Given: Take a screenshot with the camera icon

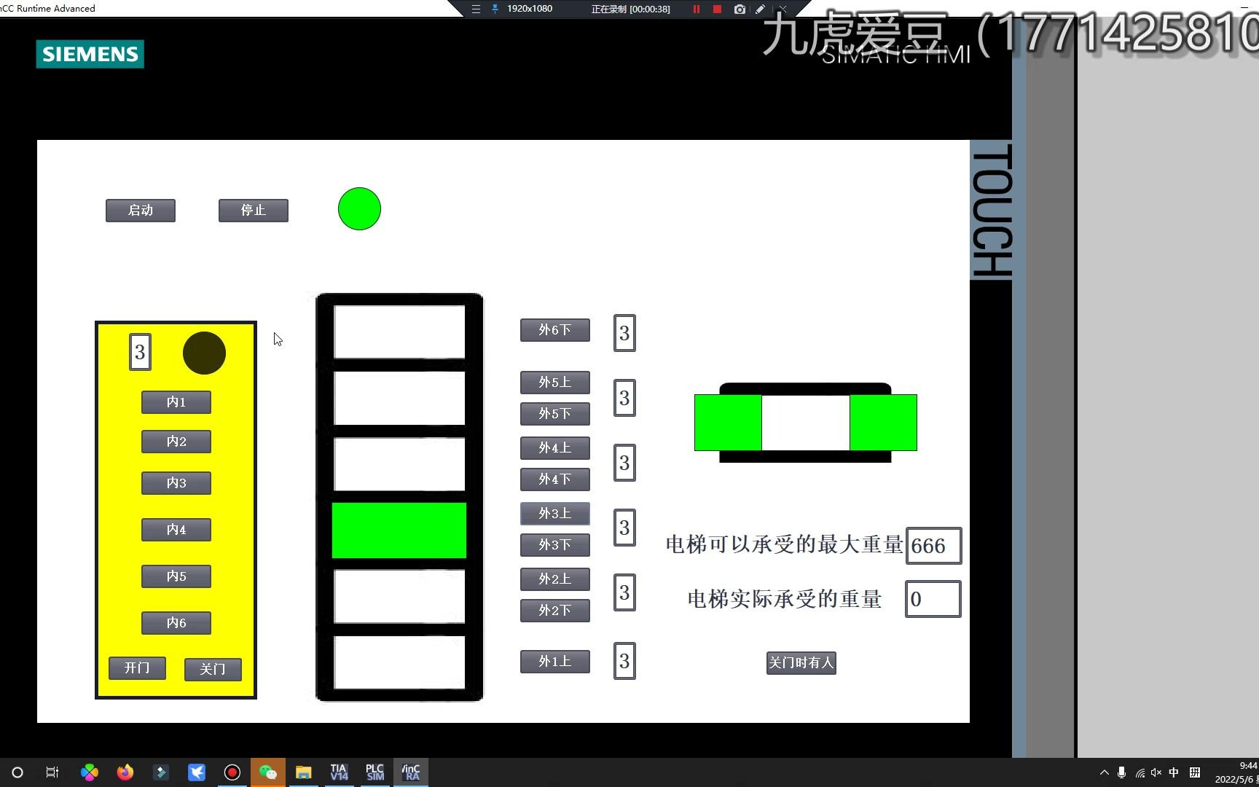Looking at the screenshot, I should coord(739,9).
